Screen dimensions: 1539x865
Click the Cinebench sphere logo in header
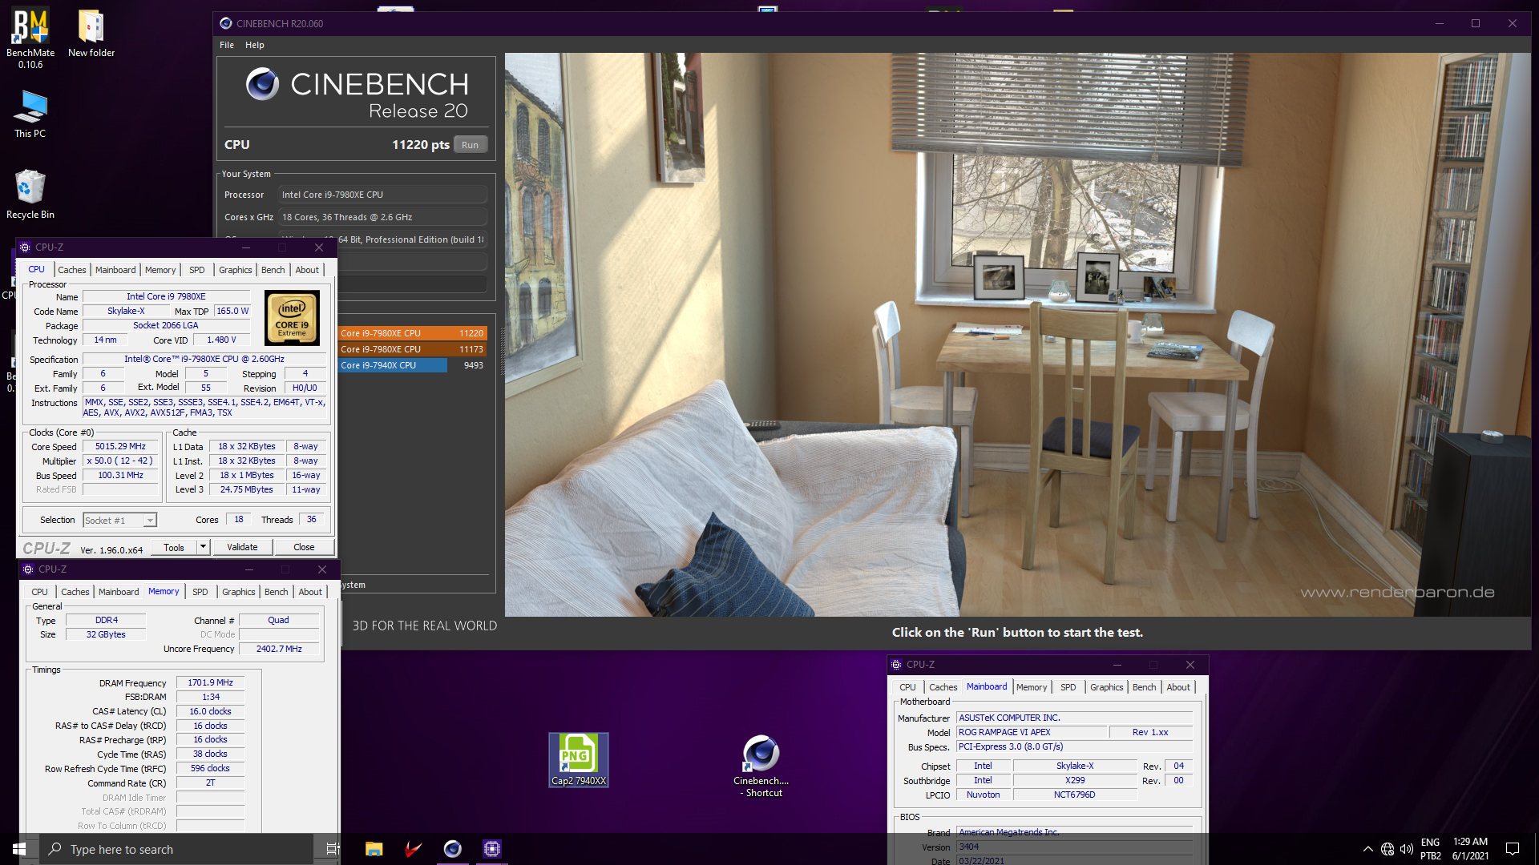262,84
